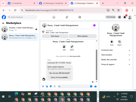Go back in browser history
136x102 pixels.
tap(4, 10)
